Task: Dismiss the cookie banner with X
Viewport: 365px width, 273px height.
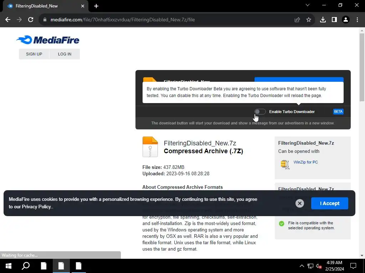Action: point(299,203)
